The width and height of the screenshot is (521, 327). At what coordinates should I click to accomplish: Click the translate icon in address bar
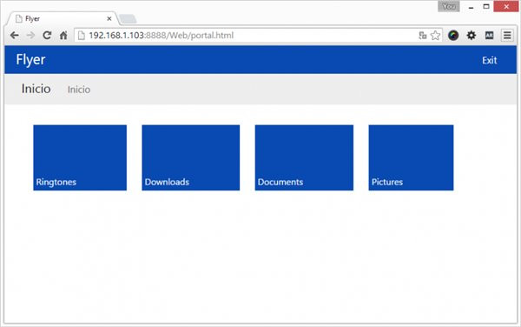pyautogui.click(x=423, y=36)
